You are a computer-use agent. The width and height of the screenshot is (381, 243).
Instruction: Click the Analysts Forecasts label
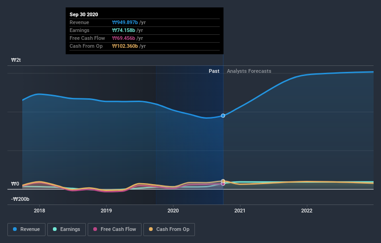coord(249,71)
